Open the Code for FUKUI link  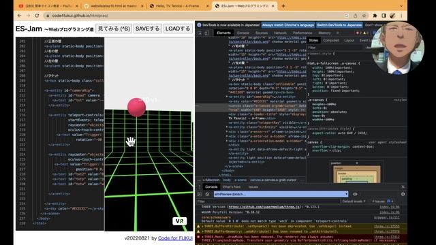click(x=175, y=238)
